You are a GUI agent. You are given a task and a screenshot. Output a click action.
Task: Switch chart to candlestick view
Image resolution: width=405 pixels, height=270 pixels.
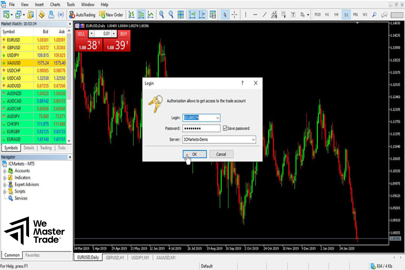[x=141, y=15]
